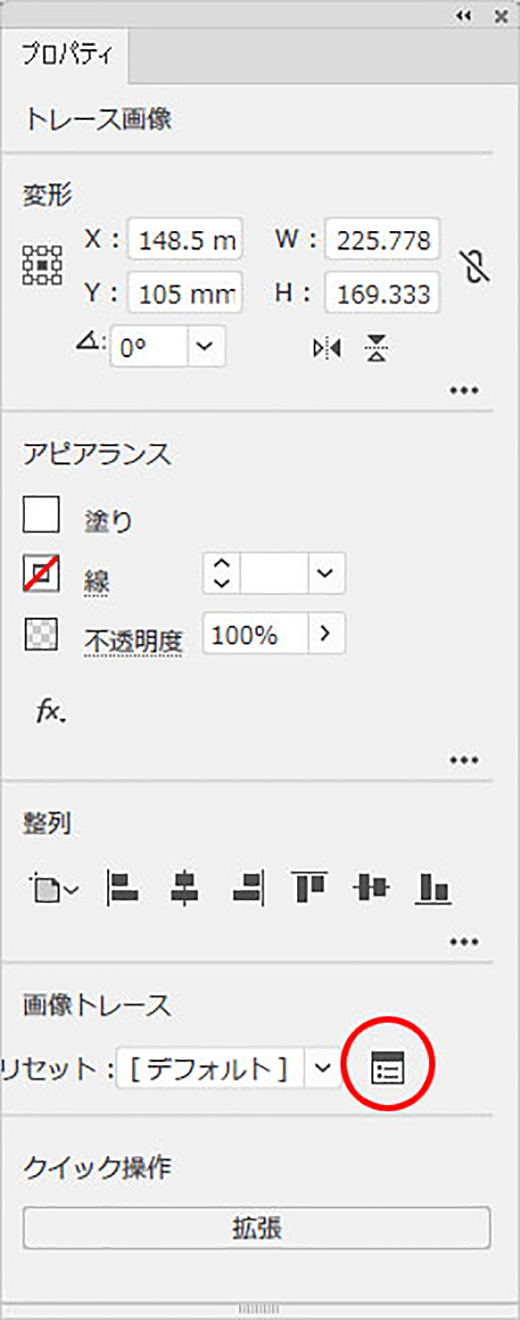Screen dimensions: 520x1320
Task: Click the 不透明度 label link
Action: [133, 640]
